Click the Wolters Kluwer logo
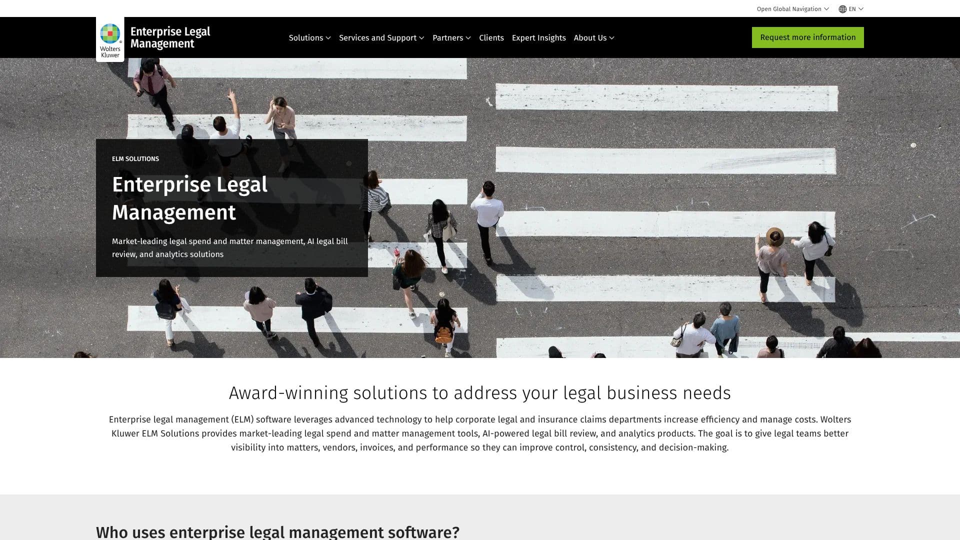 [110, 39]
